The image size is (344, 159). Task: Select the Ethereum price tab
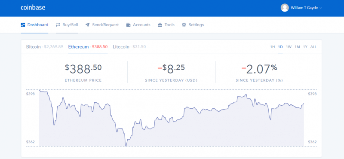[x=88, y=47]
